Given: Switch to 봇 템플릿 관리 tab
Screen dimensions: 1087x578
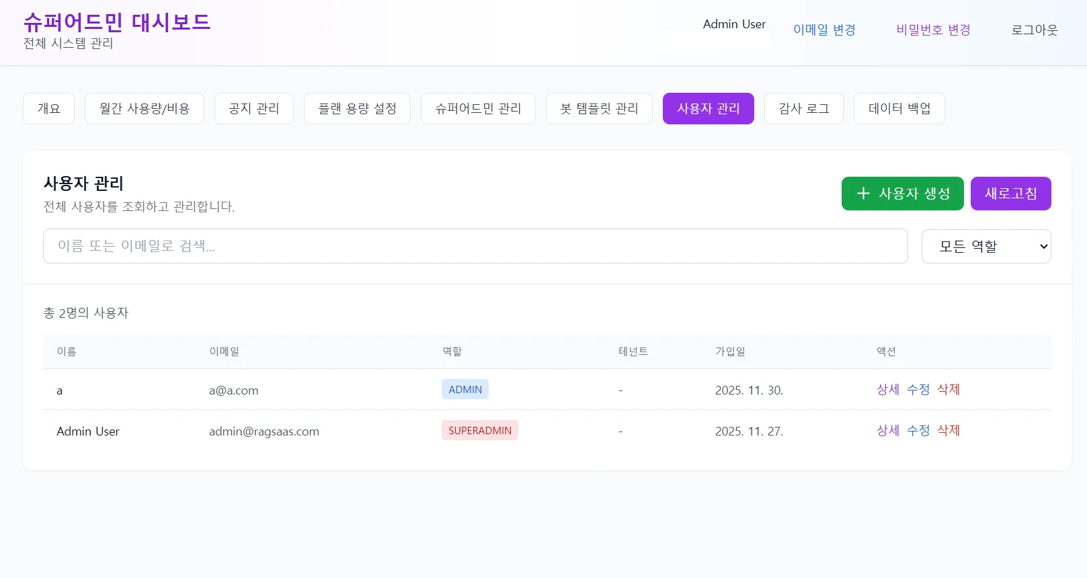Looking at the screenshot, I should pyautogui.click(x=599, y=109).
